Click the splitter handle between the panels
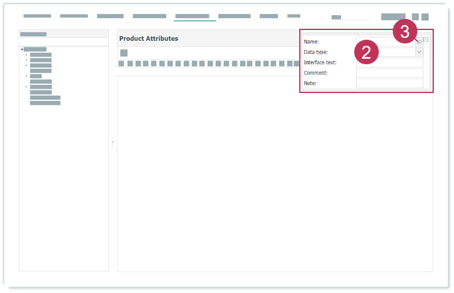Screen dimensions: 454x293 (113, 142)
